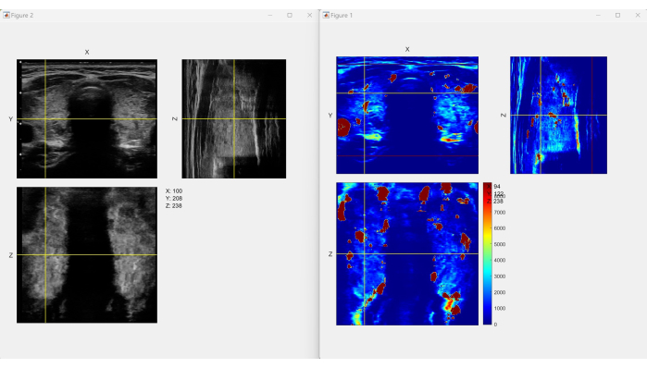Click the Y axis label beside Figure 1 top-left slice

[x=330, y=116]
